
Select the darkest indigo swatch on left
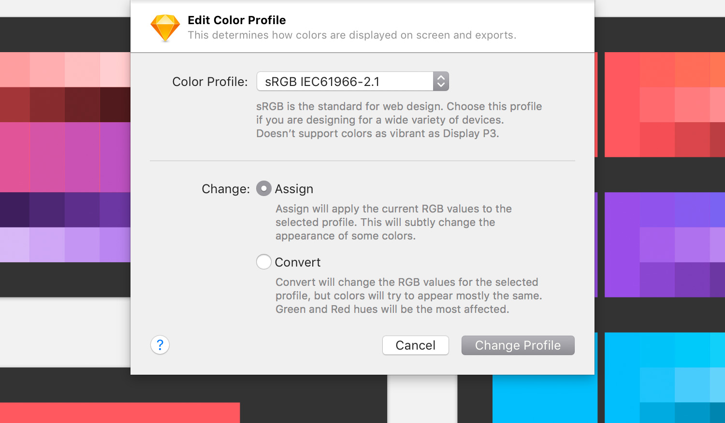tap(14, 210)
